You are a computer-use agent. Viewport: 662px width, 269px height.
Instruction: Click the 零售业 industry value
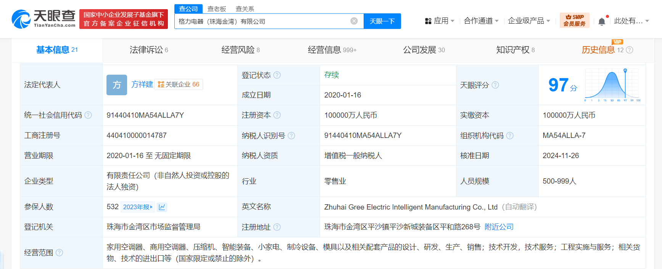(335, 181)
